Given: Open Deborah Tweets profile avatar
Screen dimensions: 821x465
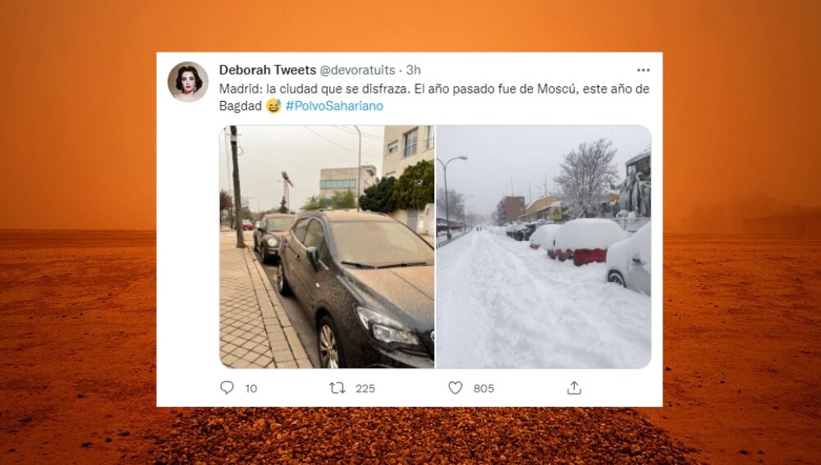Looking at the screenshot, I should pyautogui.click(x=188, y=82).
